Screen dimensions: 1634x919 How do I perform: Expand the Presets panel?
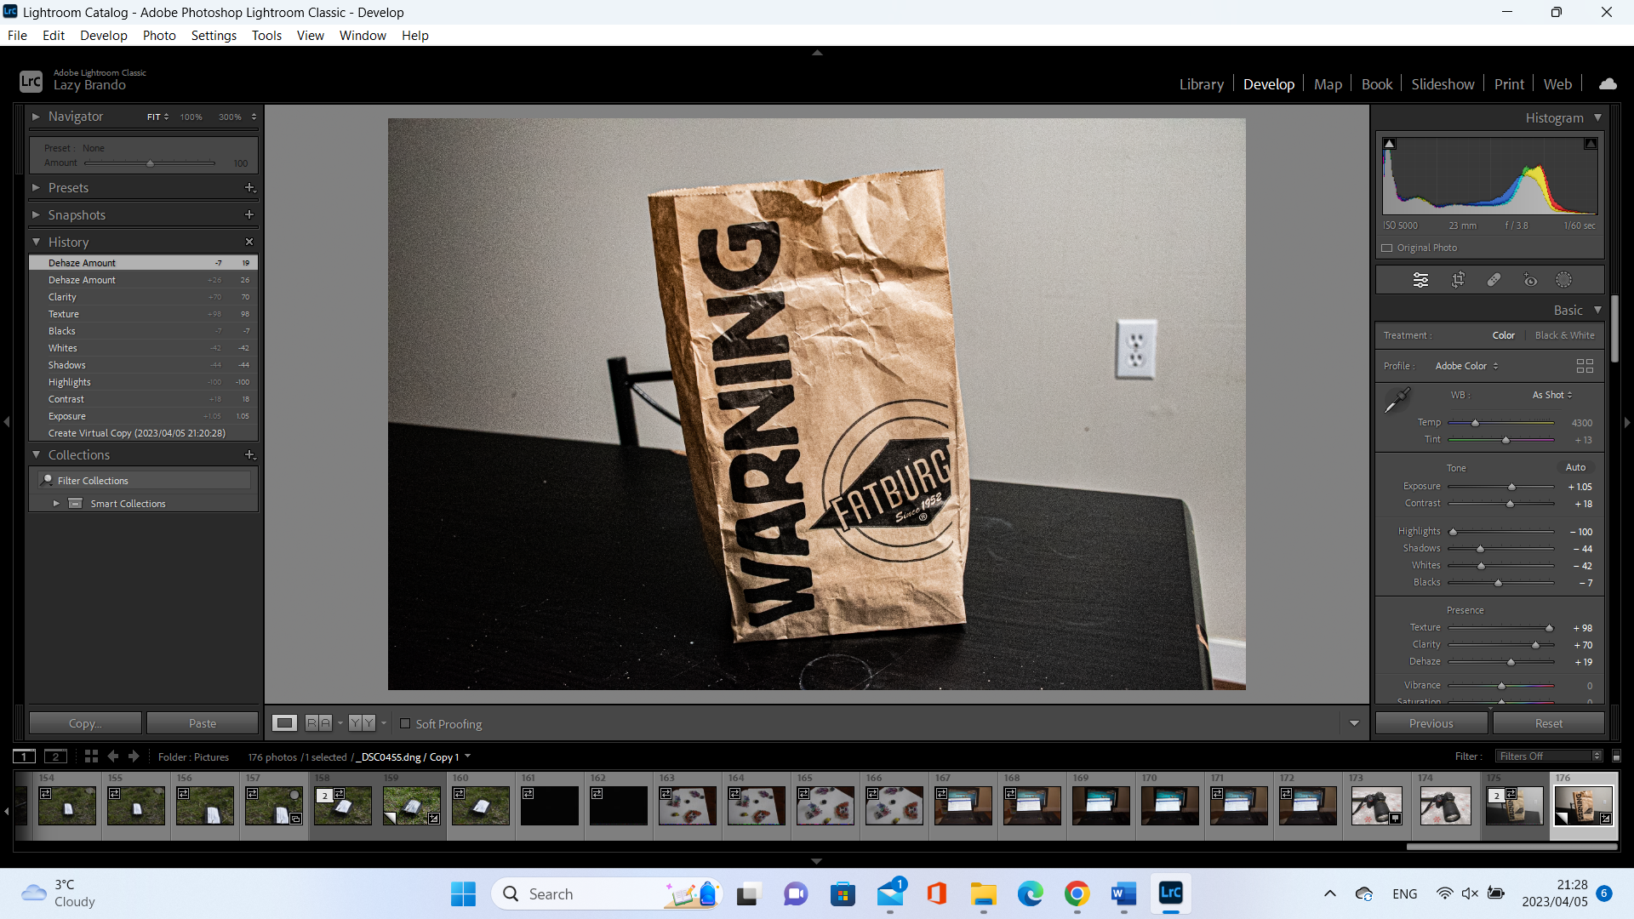(x=68, y=188)
